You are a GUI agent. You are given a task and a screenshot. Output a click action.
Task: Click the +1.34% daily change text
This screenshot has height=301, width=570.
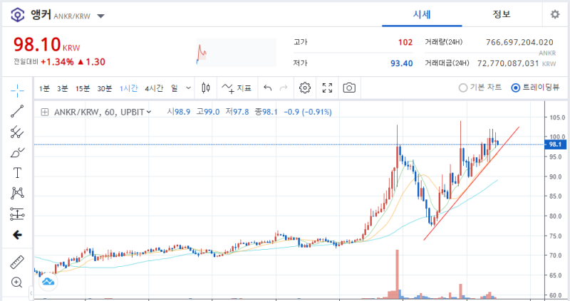click(x=57, y=62)
